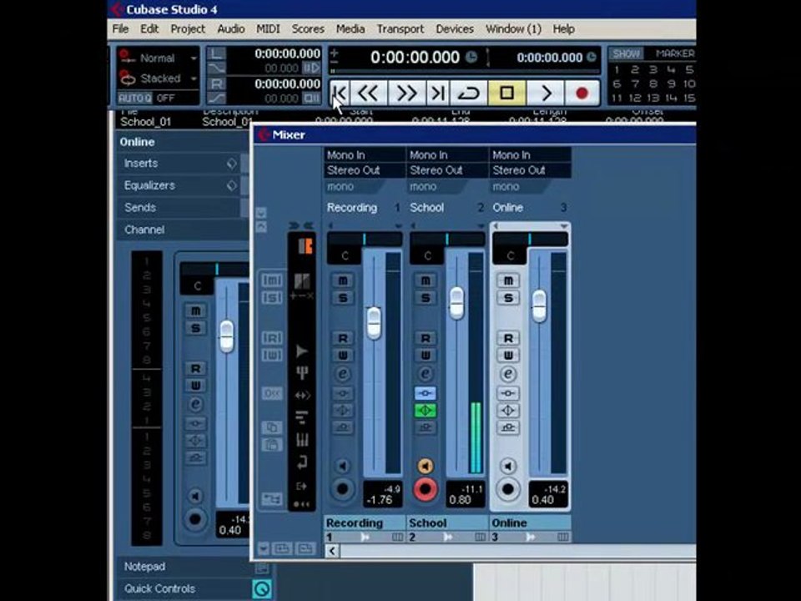801x601 pixels.
Task: Open the MIDI menu
Action: click(x=268, y=28)
